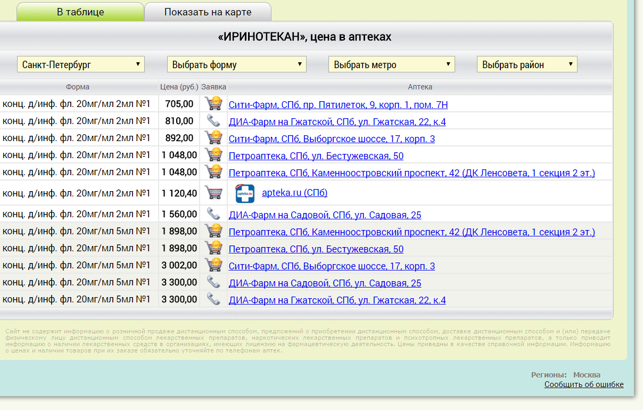Click the 892,00 price cell

click(179, 138)
